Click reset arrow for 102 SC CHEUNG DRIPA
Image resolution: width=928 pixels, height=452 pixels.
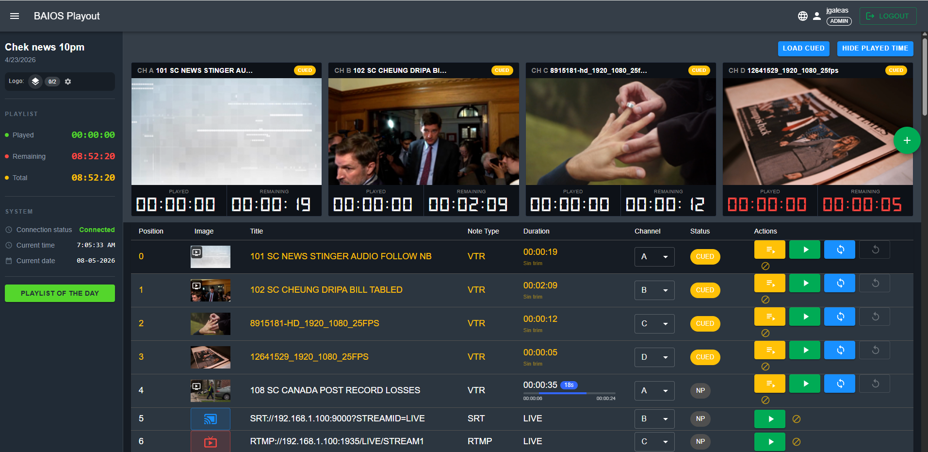tap(875, 283)
